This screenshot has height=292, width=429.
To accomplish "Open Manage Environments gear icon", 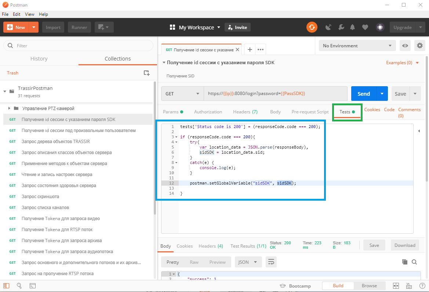I will click(x=420, y=45).
